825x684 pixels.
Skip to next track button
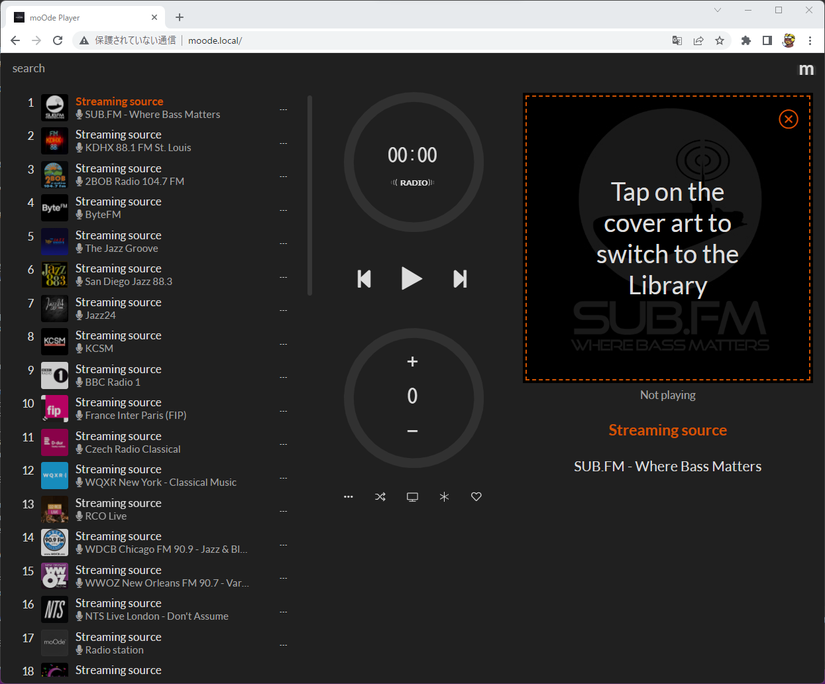tap(460, 279)
